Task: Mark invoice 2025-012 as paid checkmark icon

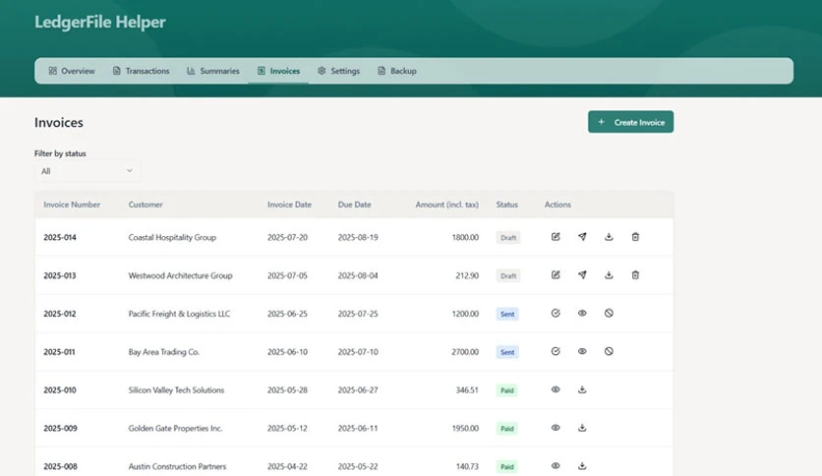Action: pos(556,314)
